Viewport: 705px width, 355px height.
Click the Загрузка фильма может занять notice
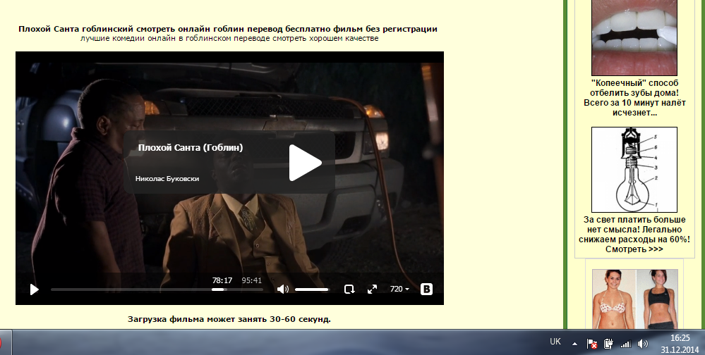tap(229, 320)
